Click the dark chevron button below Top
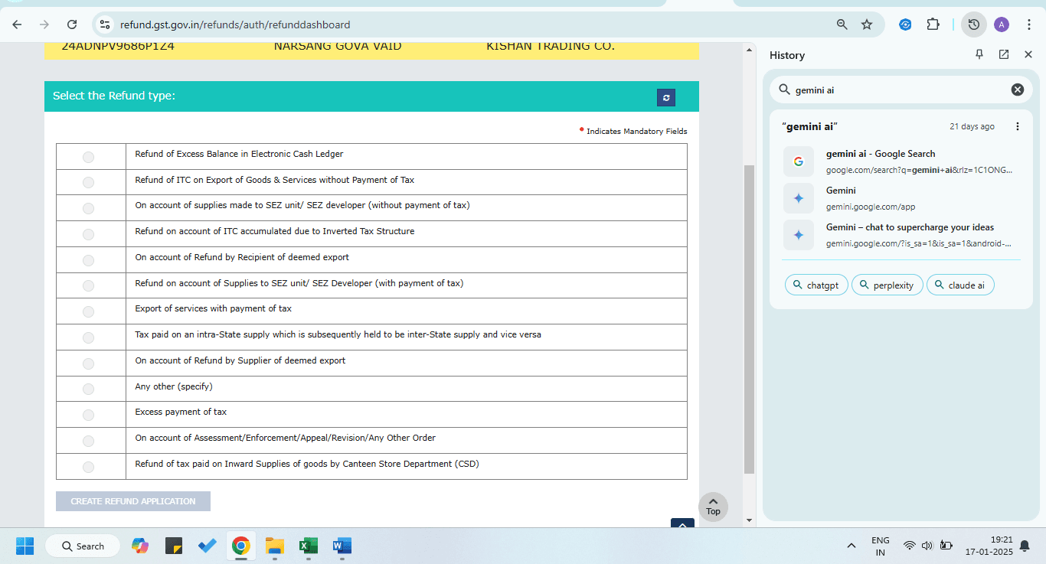 pos(682,523)
